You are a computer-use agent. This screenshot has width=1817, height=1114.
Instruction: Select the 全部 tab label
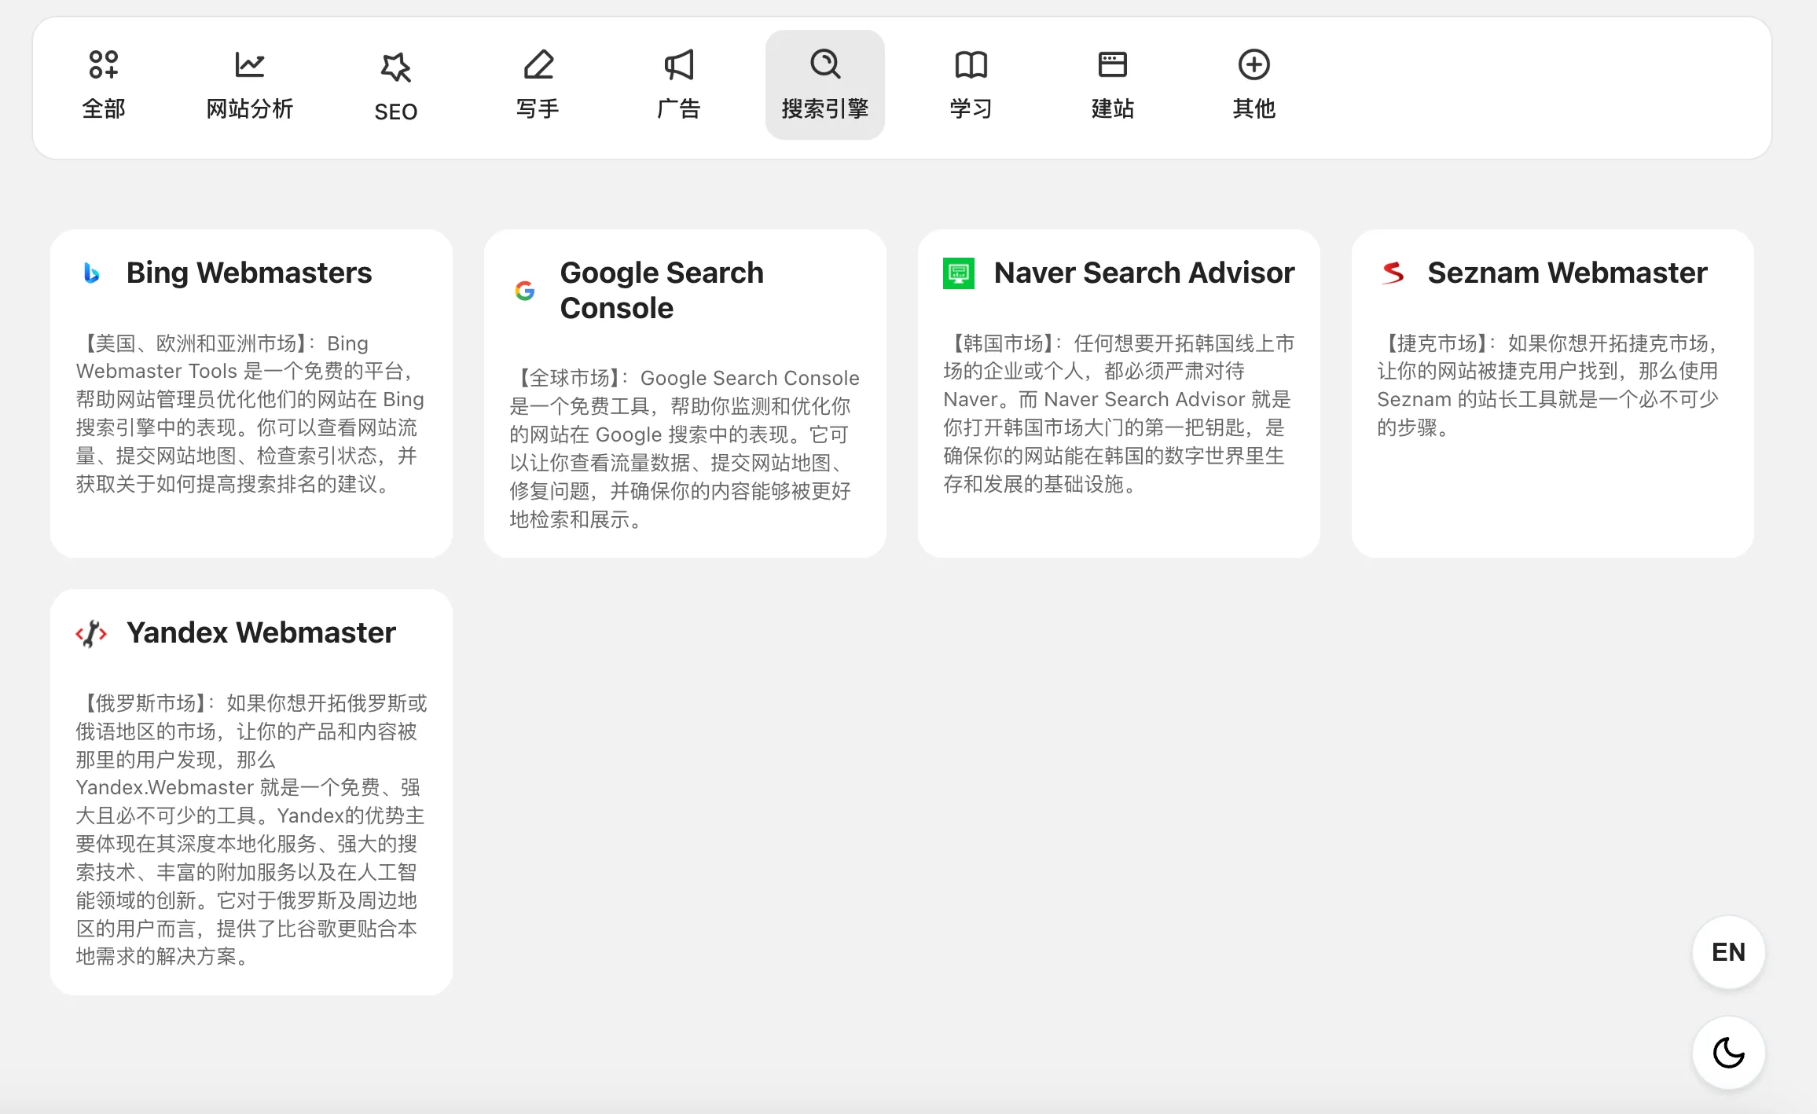point(104,108)
